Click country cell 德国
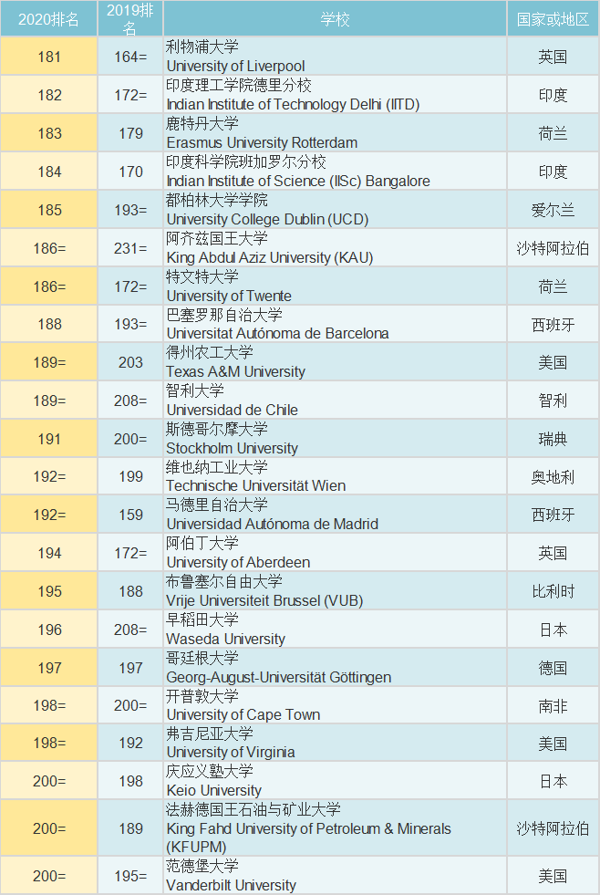 point(553,667)
